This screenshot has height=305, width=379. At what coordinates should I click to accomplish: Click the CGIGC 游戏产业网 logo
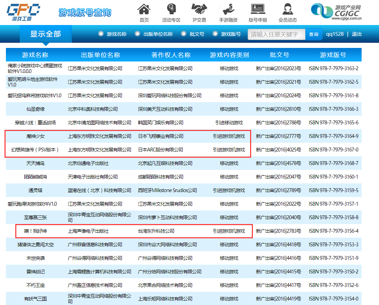[336, 12]
